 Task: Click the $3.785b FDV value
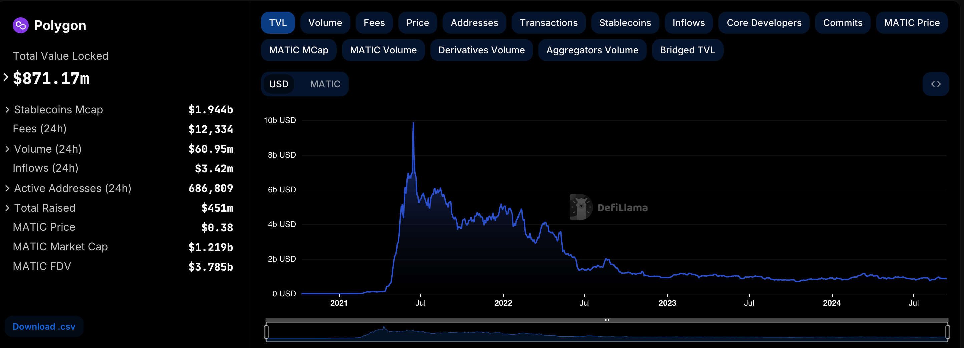pyautogui.click(x=211, y=267)
